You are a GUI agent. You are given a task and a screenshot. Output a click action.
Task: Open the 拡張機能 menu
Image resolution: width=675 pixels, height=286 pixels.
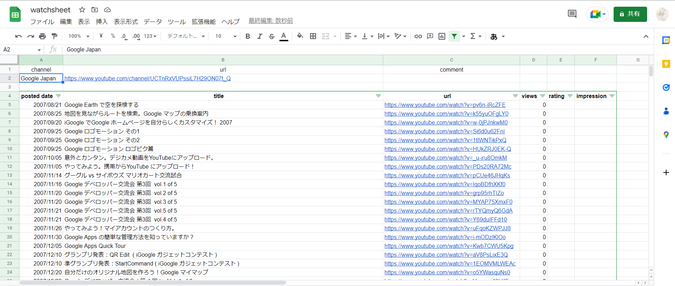(x=204, y=22)
